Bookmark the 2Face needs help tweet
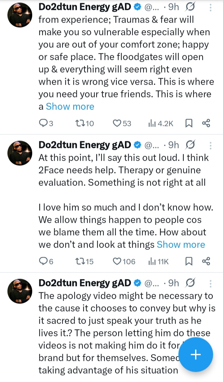This screenshot has width=223, height=382. click(189, 262)
